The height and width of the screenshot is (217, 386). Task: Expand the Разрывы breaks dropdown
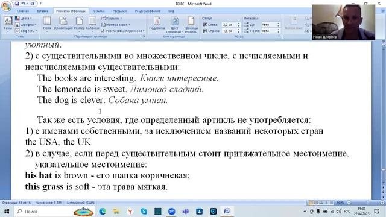point(111,19)
